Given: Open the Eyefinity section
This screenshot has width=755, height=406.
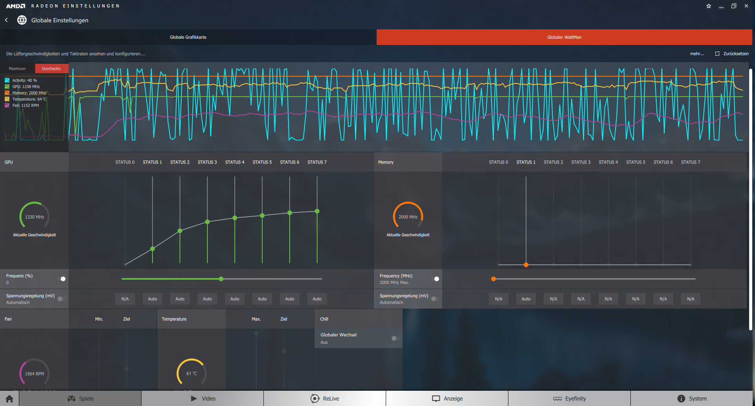Looking at the screenshot, I should click(x=569, y=399).
